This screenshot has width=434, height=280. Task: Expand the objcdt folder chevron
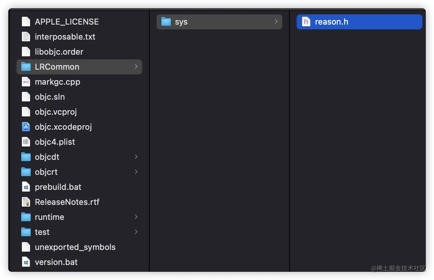136,157
